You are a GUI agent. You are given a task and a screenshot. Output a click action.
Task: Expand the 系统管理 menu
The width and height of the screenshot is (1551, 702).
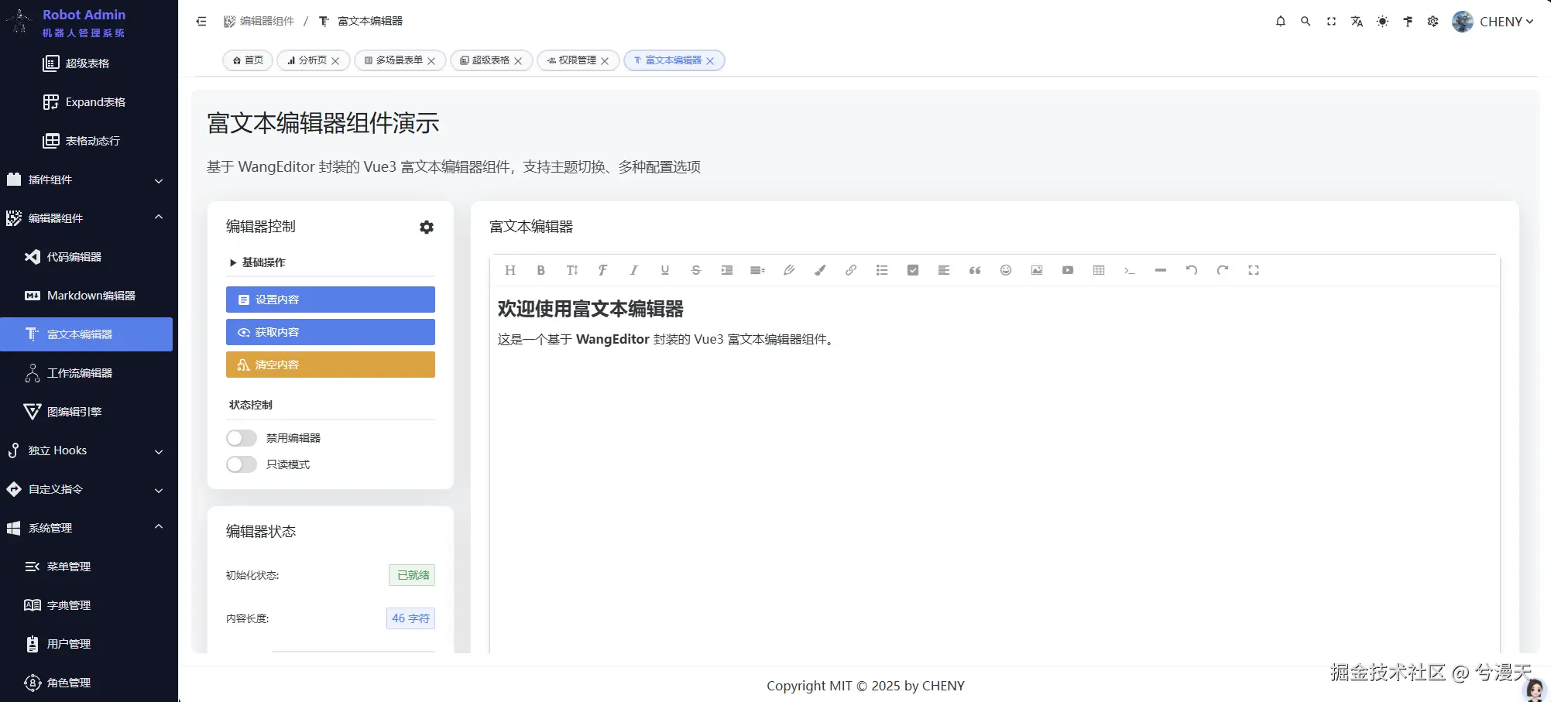(x=88, y=528)
